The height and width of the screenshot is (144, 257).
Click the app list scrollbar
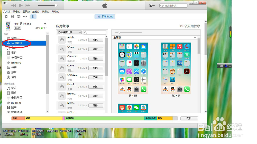pyautogui.click(x=106, y=57)
